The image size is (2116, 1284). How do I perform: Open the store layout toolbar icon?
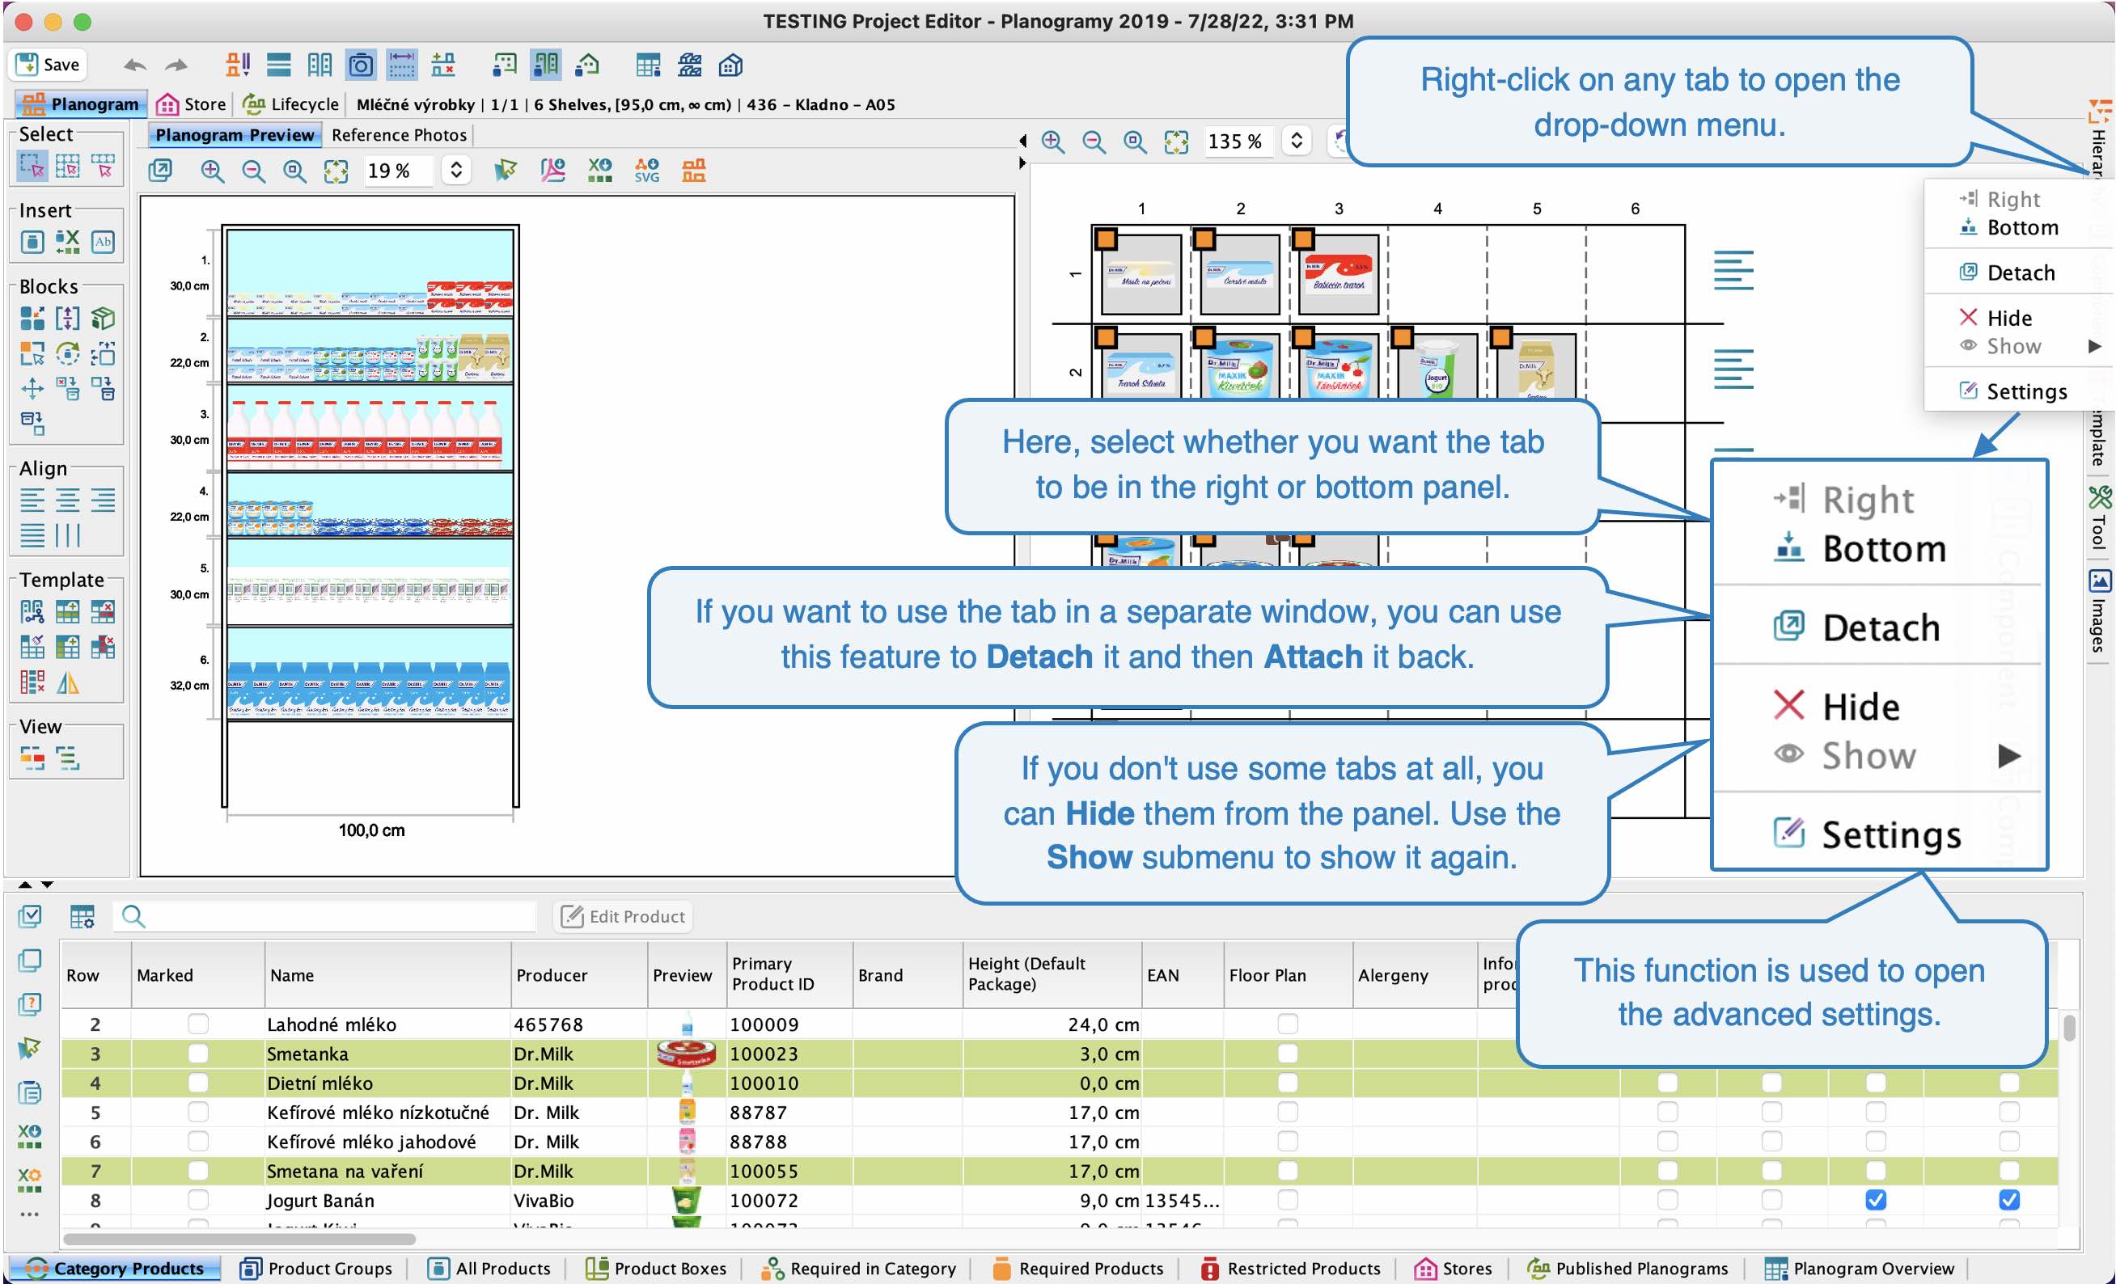pyautogui.click(x=730, y=65)
